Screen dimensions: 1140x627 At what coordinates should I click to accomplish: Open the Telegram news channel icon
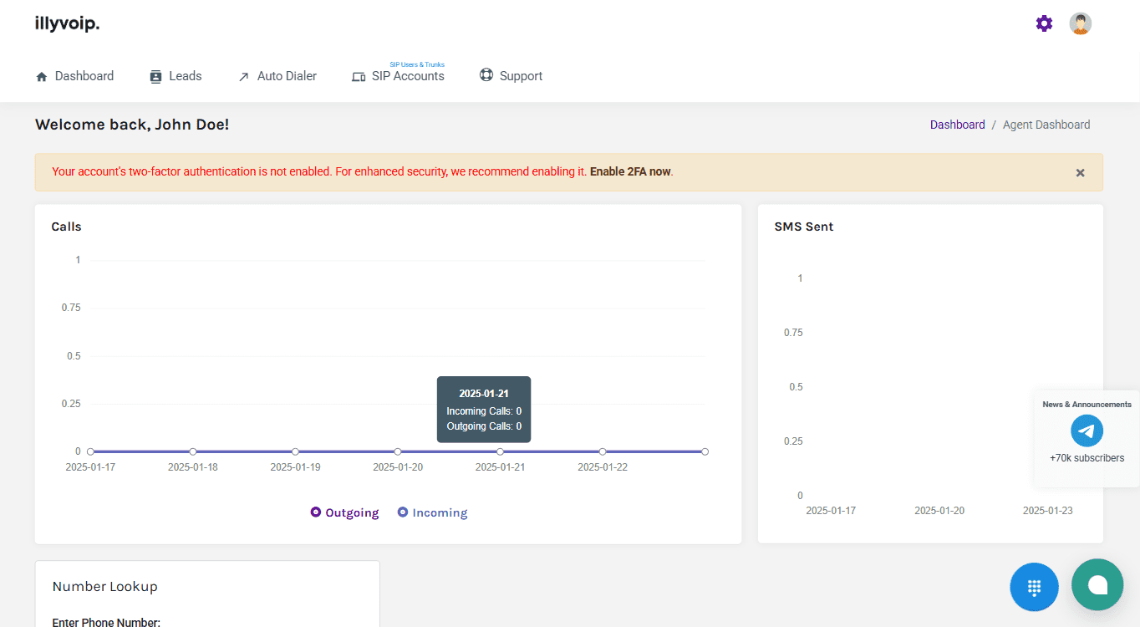(x=1087, y=431)
